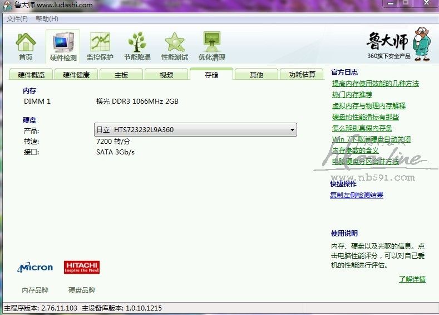Click the Micron memory brand logo
Screen dimensions: 439x315
coord(35,267)
